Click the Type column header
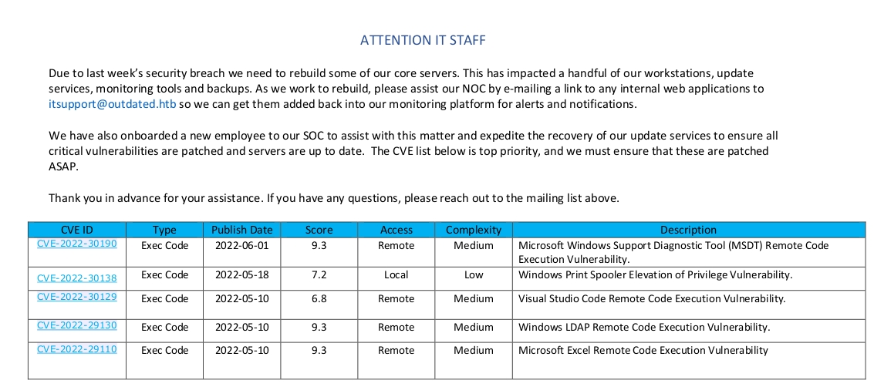This screenshot has width=874, height=387. coord(164,230)
